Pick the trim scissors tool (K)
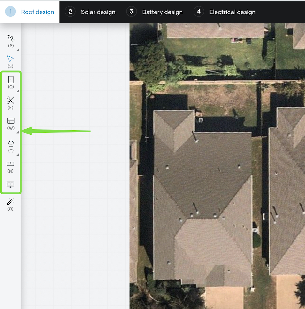This screenshot has height=309, width=305. click(x=11, y=100)
